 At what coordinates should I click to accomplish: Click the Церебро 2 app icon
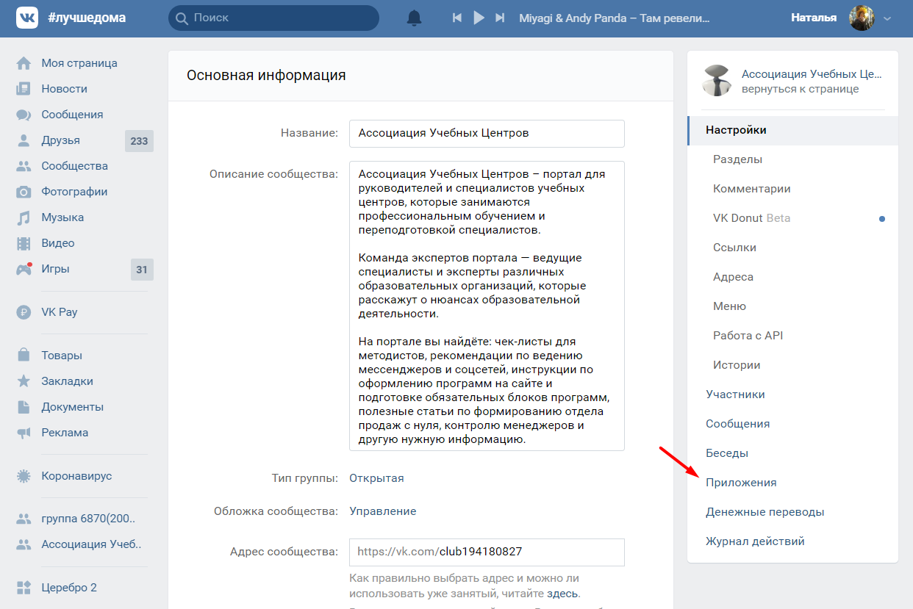click(x=24, y=588)
